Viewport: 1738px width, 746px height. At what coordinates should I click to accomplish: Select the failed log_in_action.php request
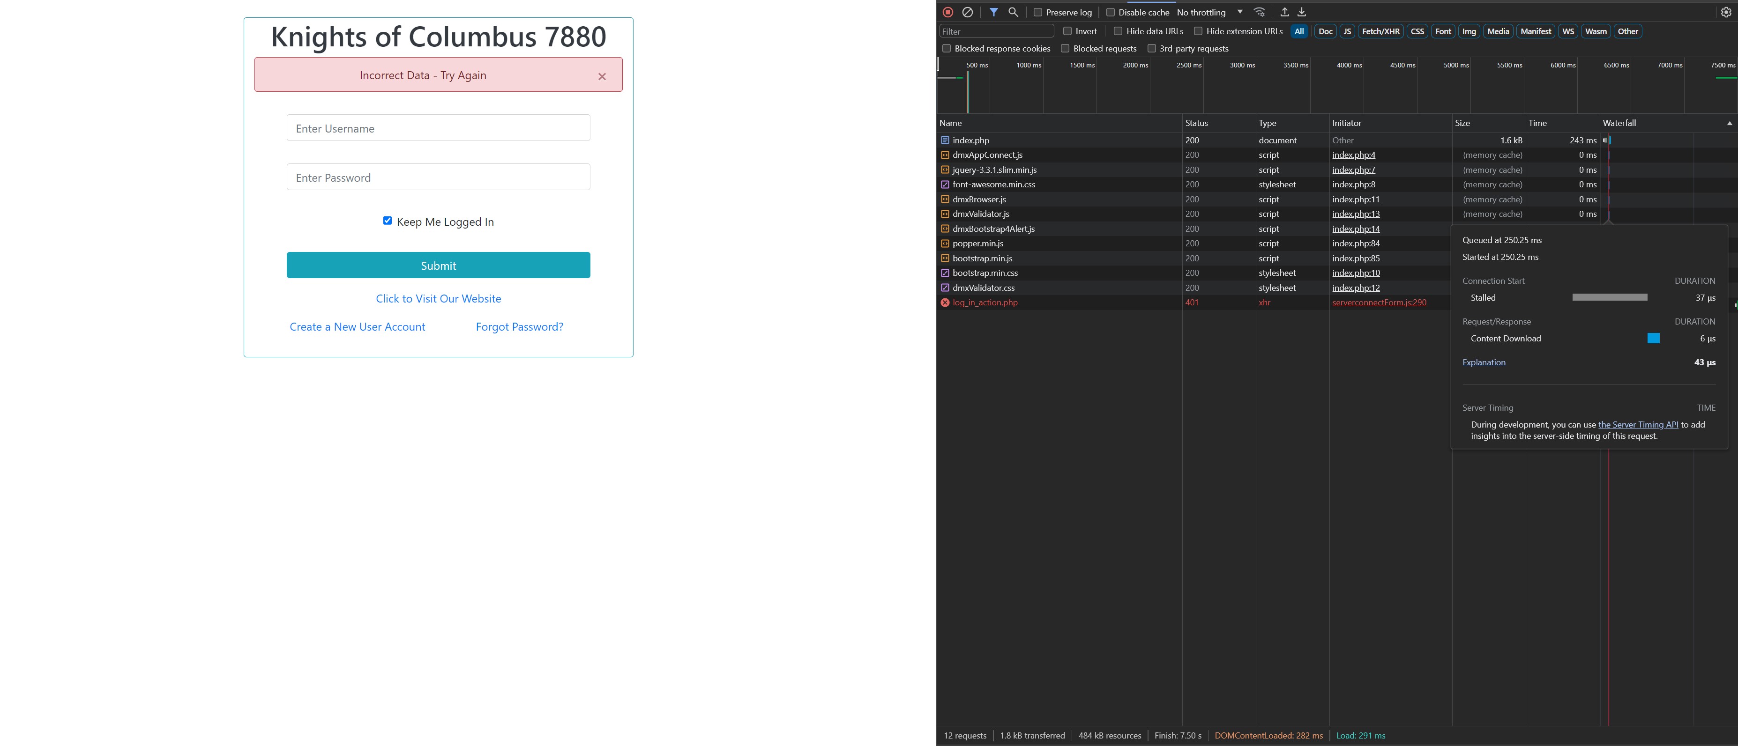pyautogui.click(x=985, y=302)
